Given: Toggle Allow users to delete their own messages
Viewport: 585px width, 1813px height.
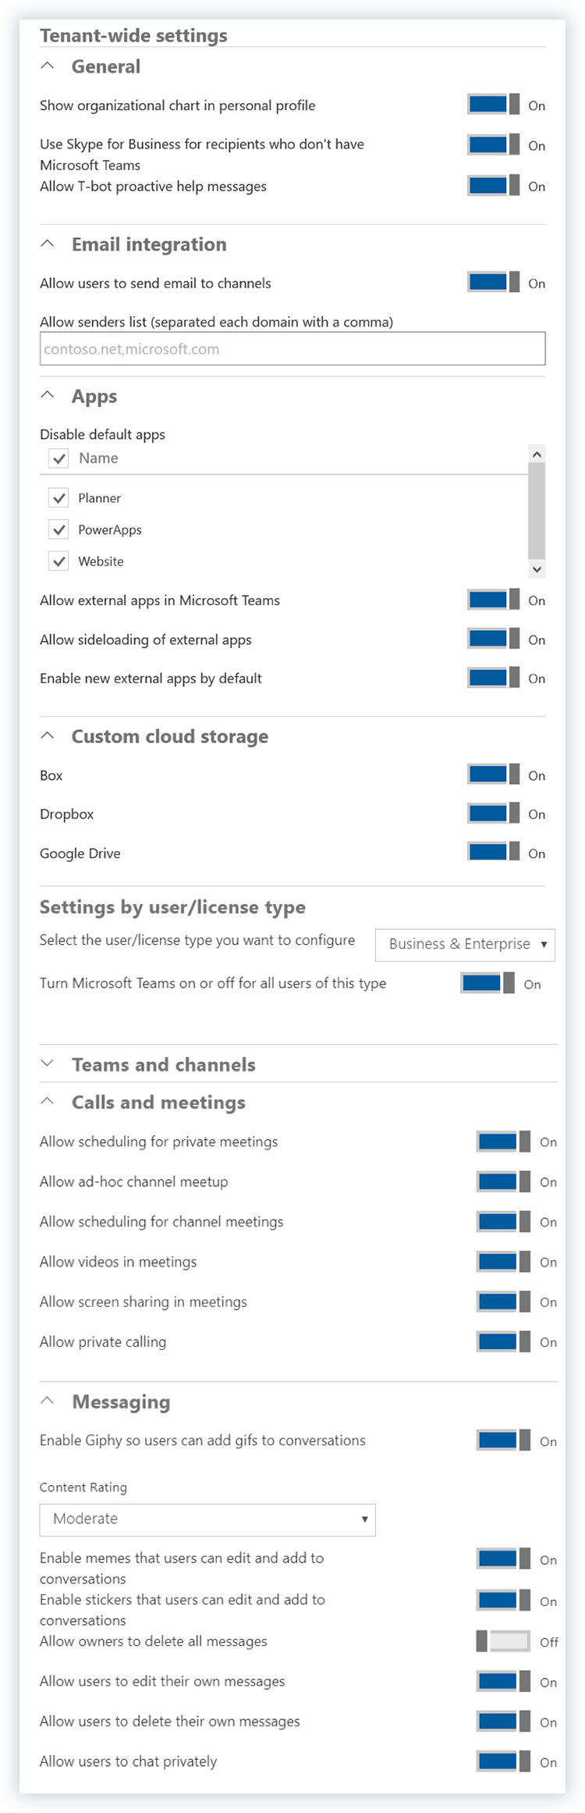Looking at the screenshot, I should (x=504, y=1722).
